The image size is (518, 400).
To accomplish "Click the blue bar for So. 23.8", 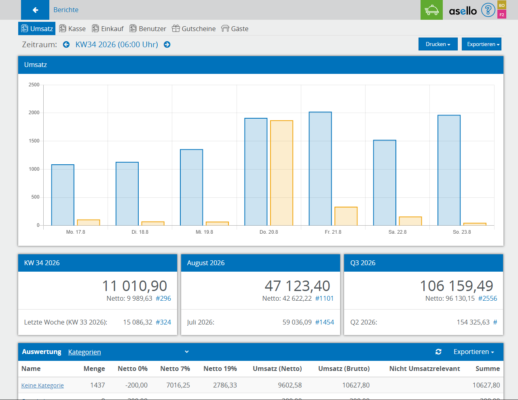I will point(449,170).
